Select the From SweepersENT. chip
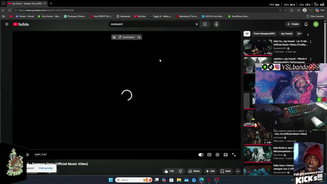 [264, 33]
